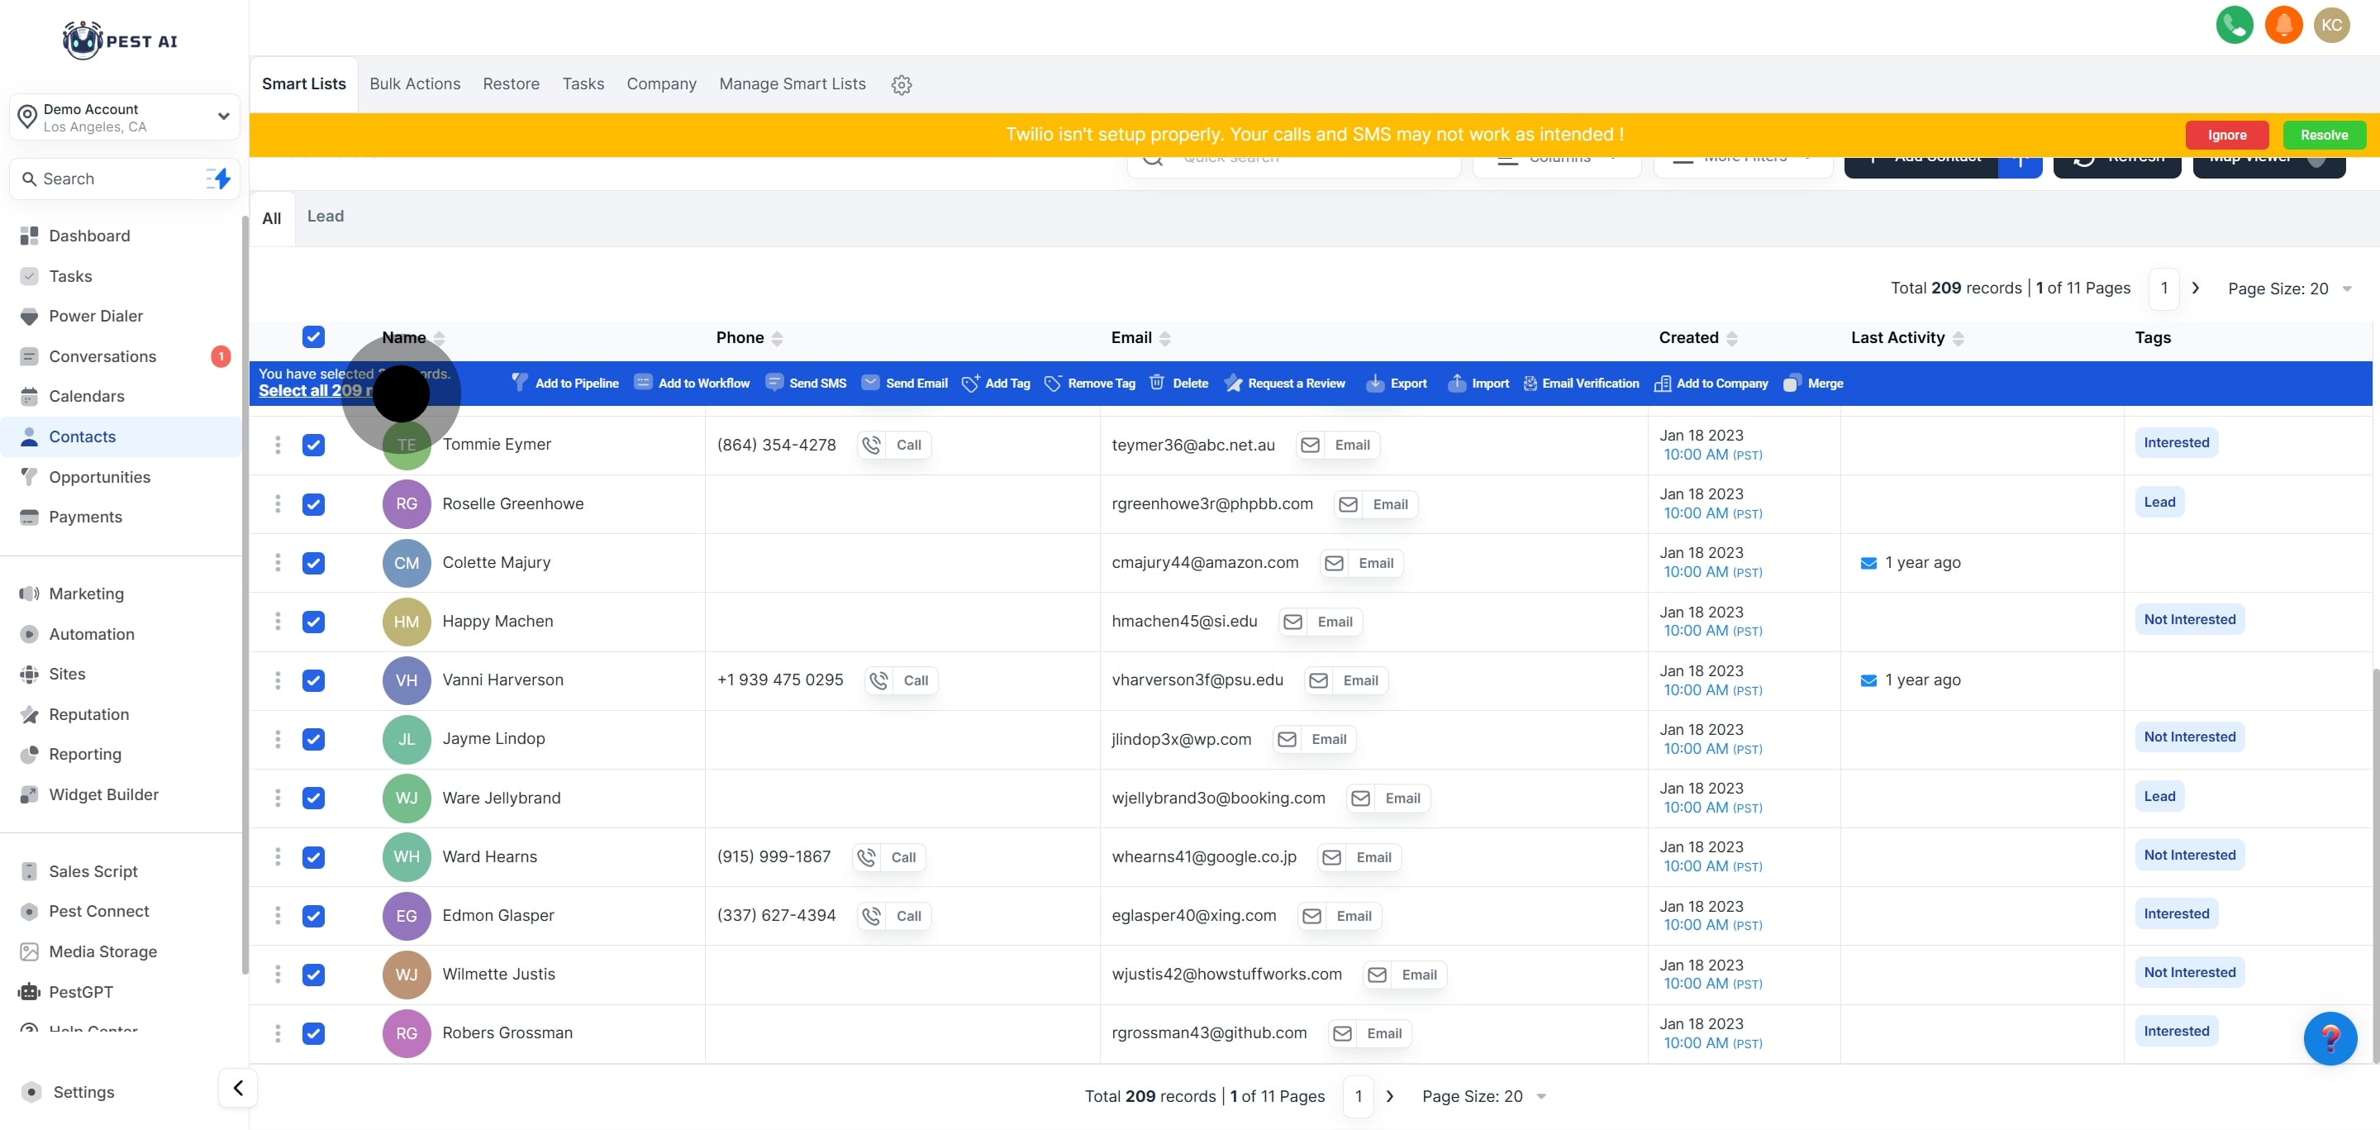
Task: Click the Add to Pipeline funnel icon
Action: (x=519, y=383)
